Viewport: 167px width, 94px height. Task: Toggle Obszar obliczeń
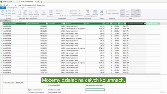click(x=138, y=13)
